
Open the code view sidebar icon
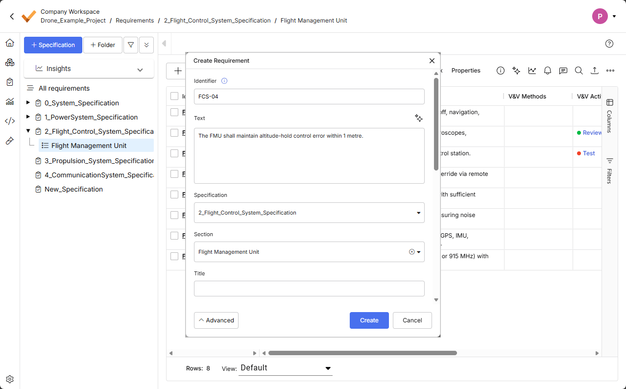click(10, 121)
